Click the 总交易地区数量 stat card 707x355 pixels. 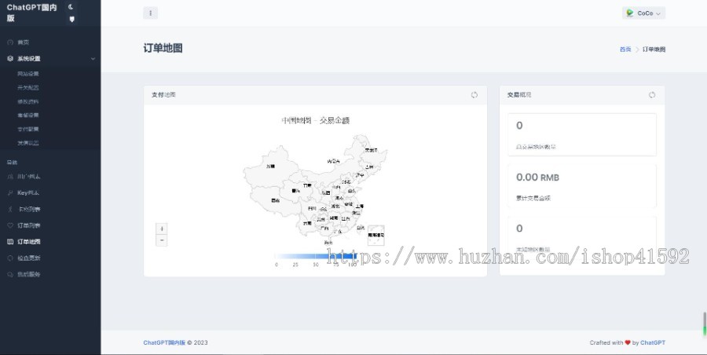click(581, 134)
